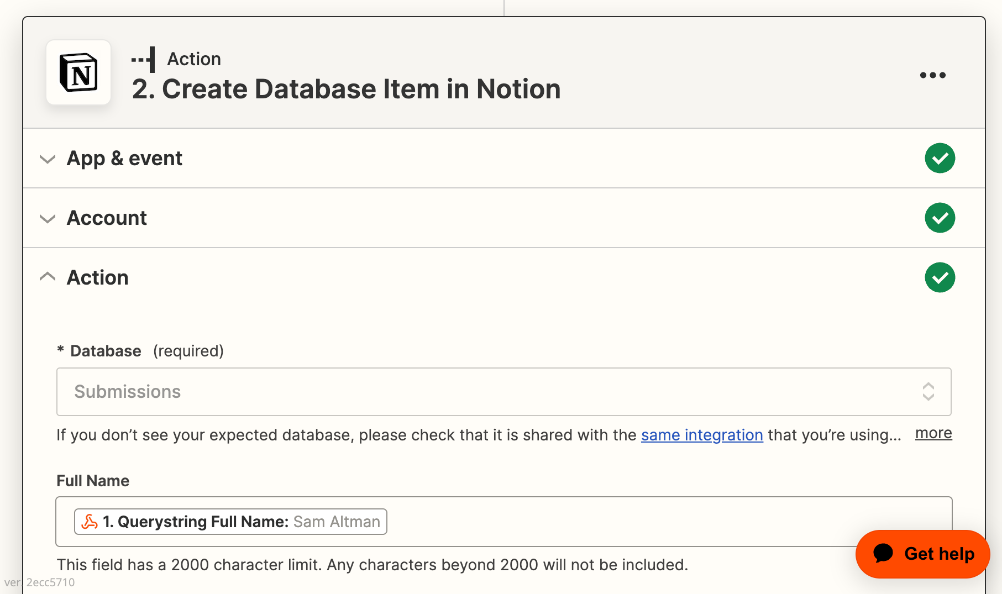The width and height of the screenshot is (1002, 594).
Task: Click the green checkmark beside Account
Action: pyautogui.click(x=940, y=218)
